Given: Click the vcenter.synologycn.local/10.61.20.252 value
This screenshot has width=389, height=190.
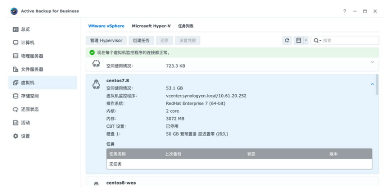Looking at the screenshot, I should 206,96.
